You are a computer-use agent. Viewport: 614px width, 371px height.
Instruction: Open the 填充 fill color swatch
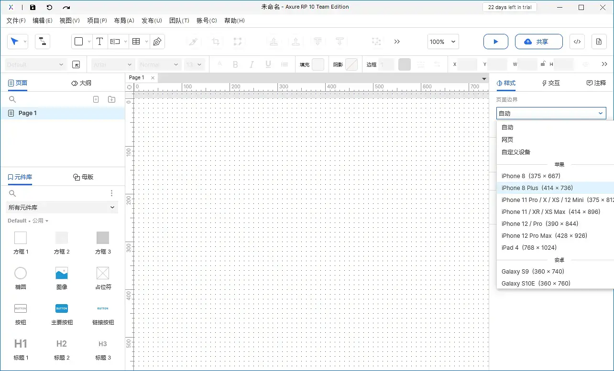pos(319,64)
